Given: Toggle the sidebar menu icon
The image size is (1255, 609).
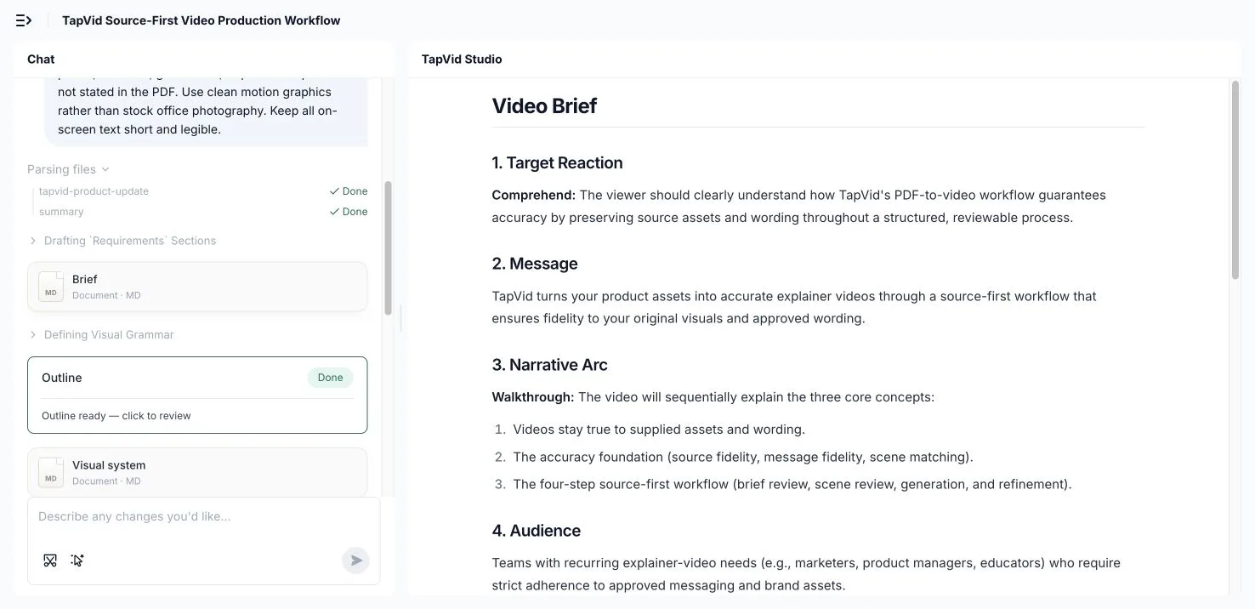Looking at the screenshot, I should [24, 20].
